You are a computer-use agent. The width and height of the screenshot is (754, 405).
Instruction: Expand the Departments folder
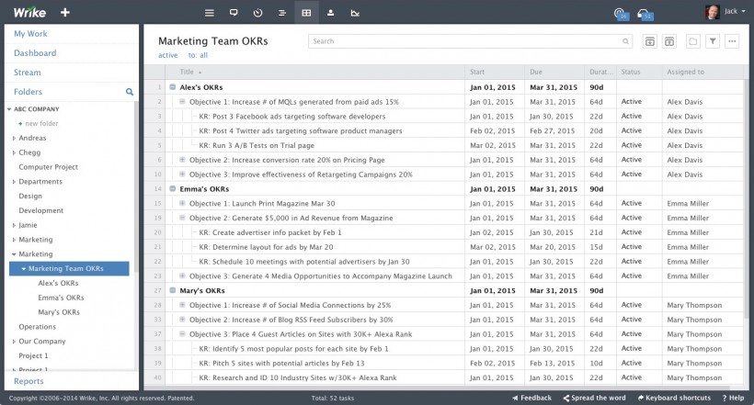[x=14, y=182]
